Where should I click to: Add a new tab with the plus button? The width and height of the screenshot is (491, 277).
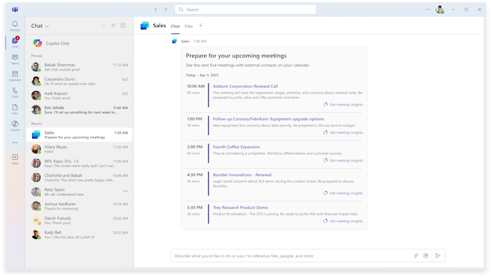click(x=201, y=26)
